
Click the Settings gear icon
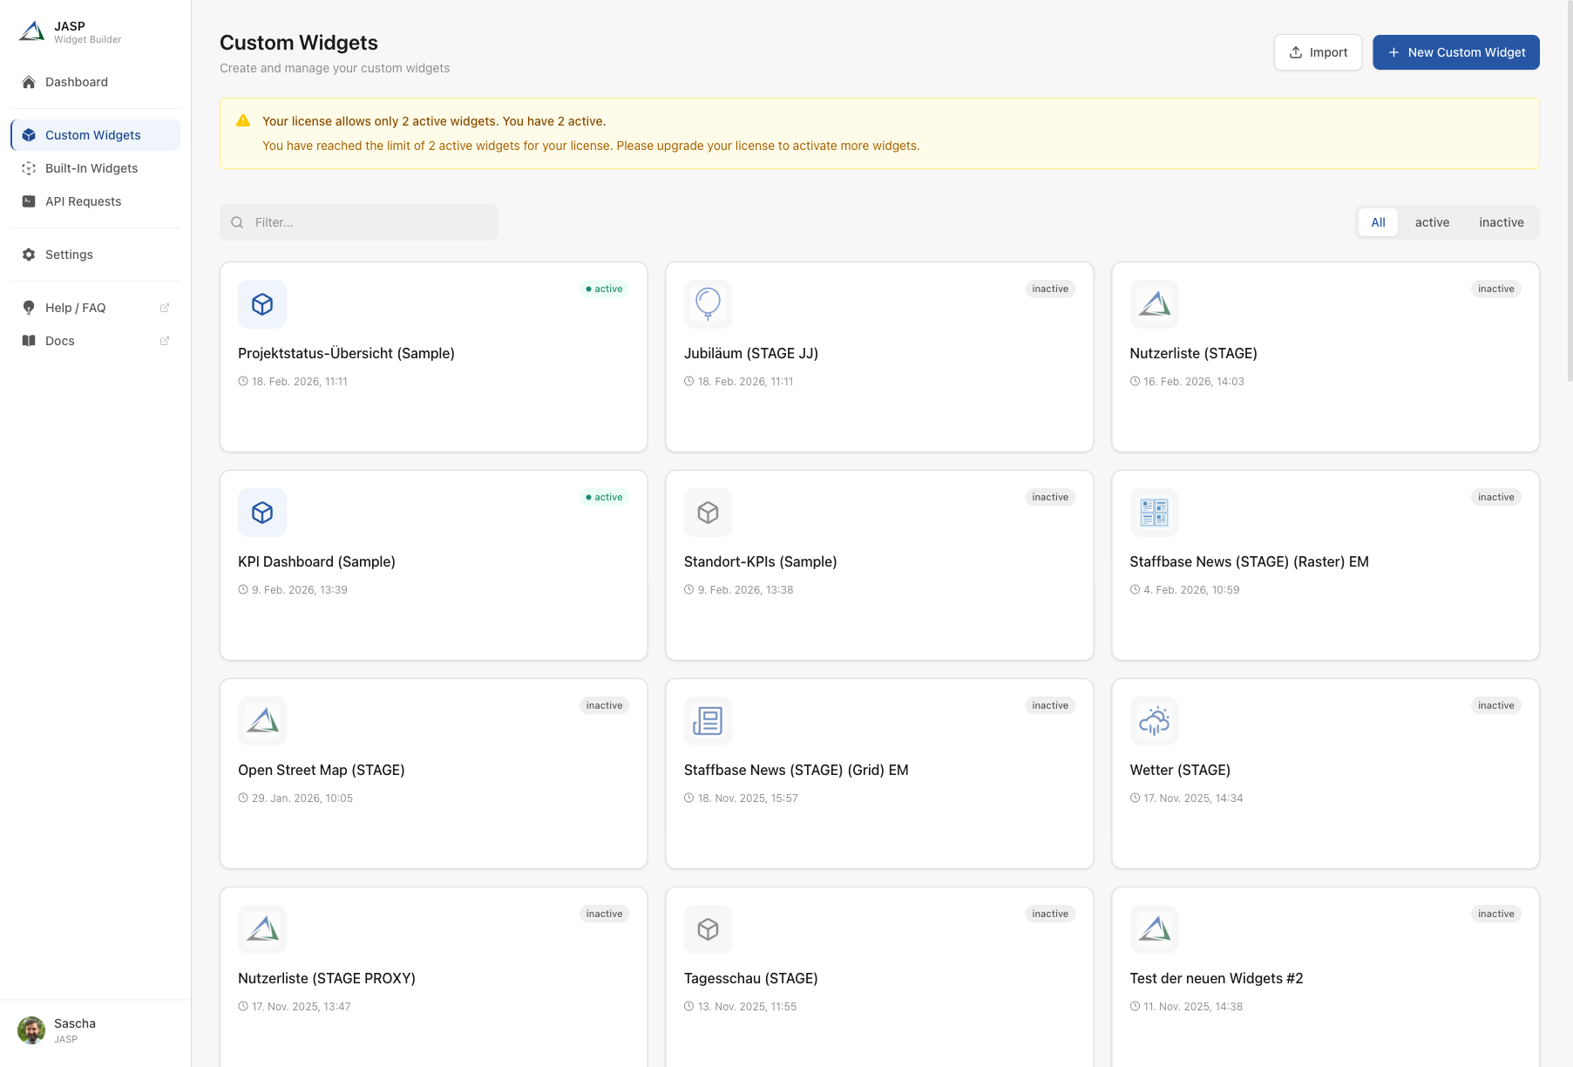(29, 254)
